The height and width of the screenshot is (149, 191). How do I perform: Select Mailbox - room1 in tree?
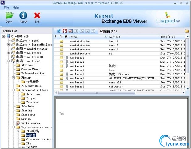coord(28,40)
